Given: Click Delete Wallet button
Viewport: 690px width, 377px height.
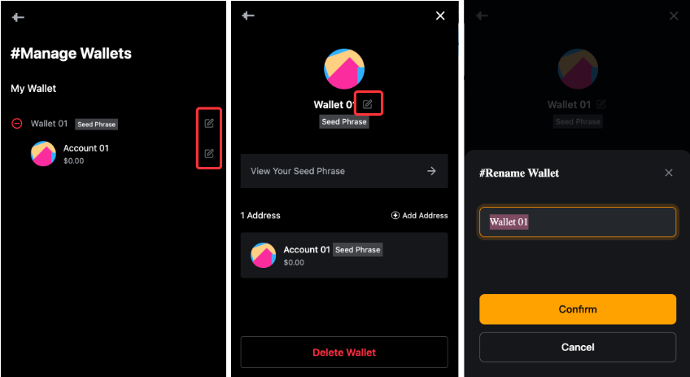Looking at the screenshot, I should (x=344, y=353).
